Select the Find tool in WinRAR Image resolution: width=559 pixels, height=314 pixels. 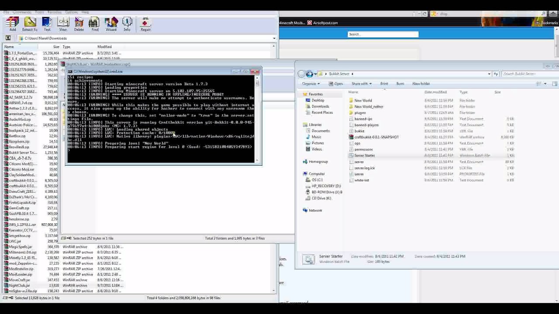(95, 24)
